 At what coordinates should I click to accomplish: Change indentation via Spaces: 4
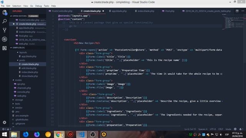point(203,129)
